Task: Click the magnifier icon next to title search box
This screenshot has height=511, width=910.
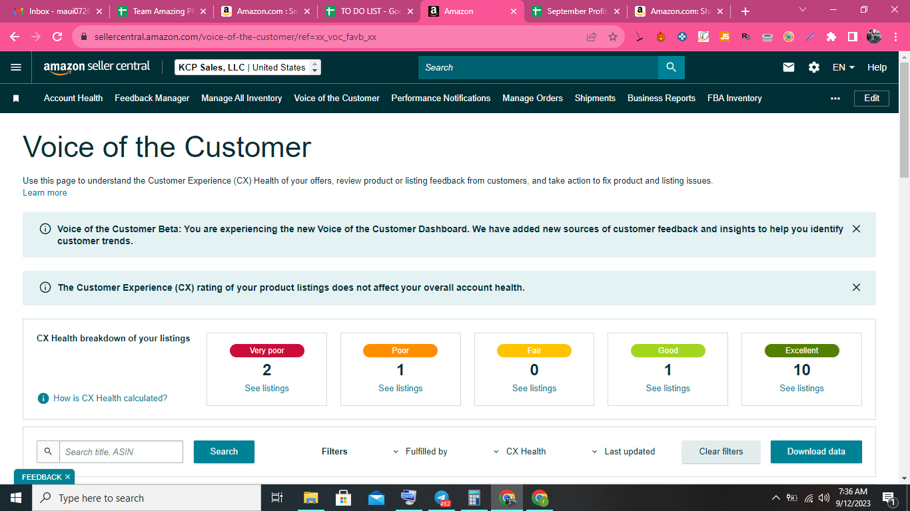Action: 48,452
